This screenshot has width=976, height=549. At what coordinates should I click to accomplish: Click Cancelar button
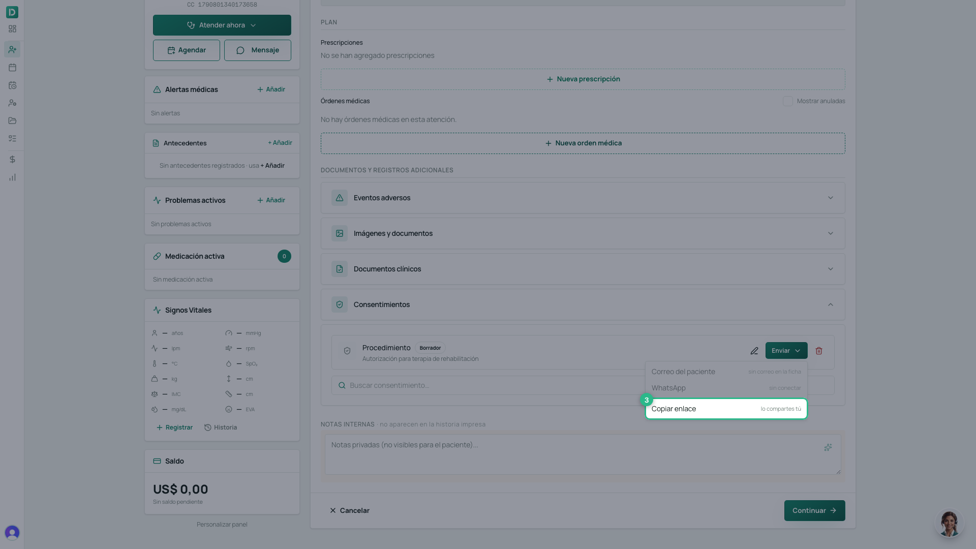click(x=349, y=510)
